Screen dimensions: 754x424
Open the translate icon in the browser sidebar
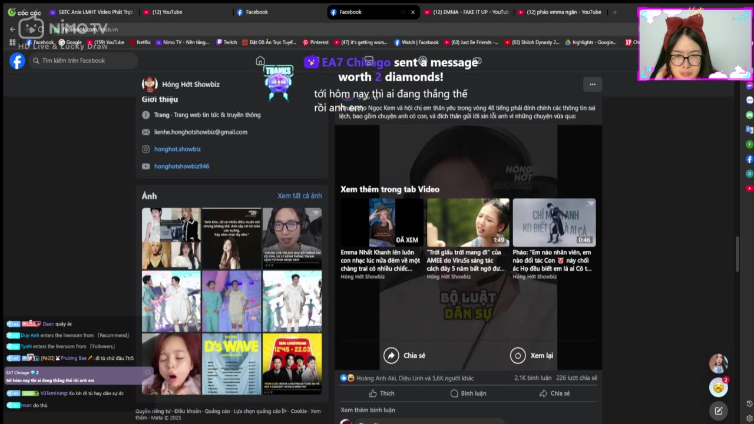point(749,130)
